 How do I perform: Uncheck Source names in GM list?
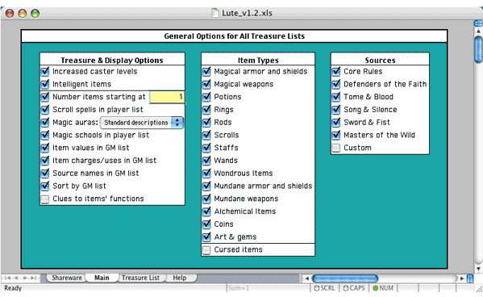[x=45, y=173]
